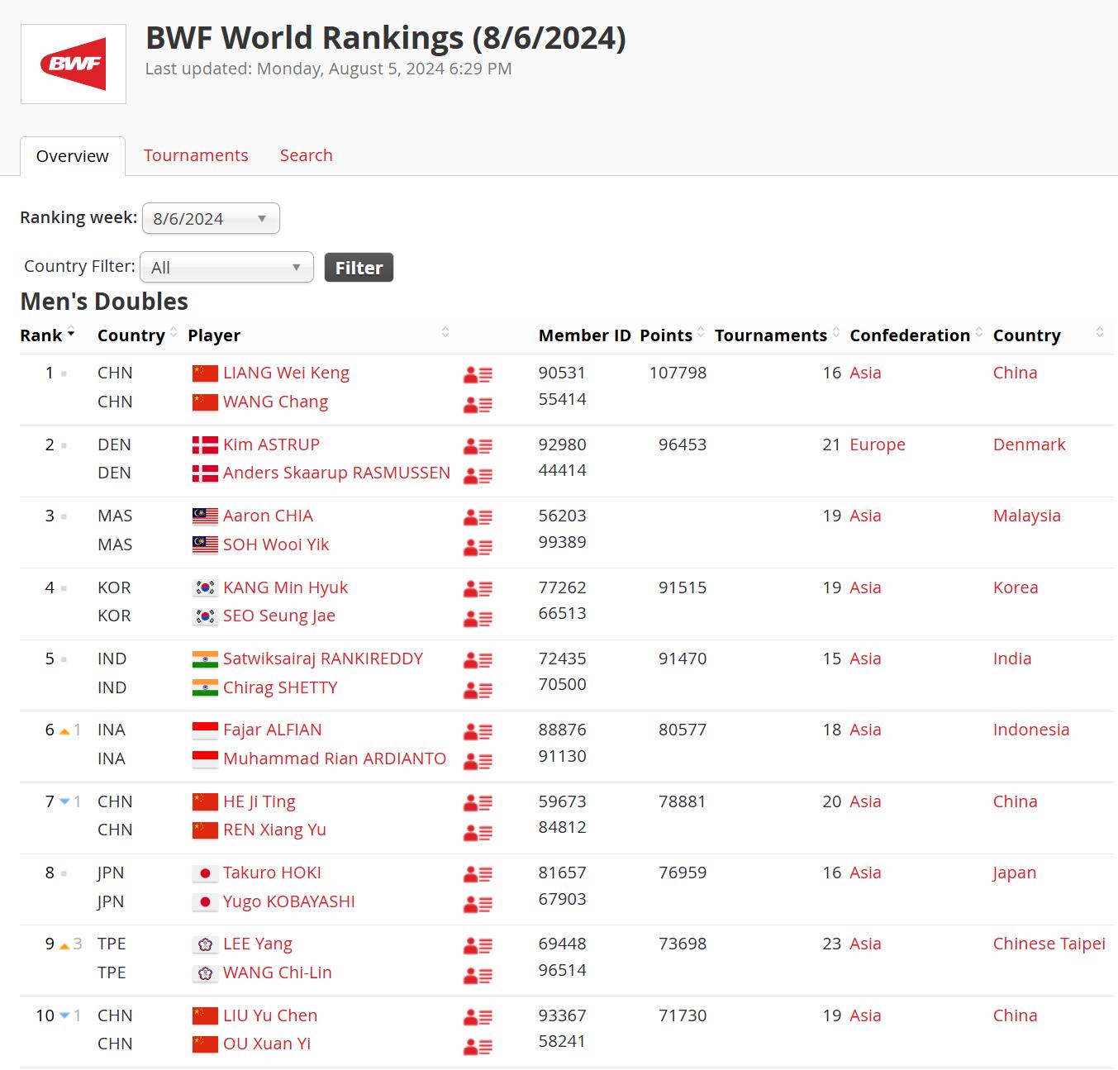Select points value 80577

coord(683,730)
